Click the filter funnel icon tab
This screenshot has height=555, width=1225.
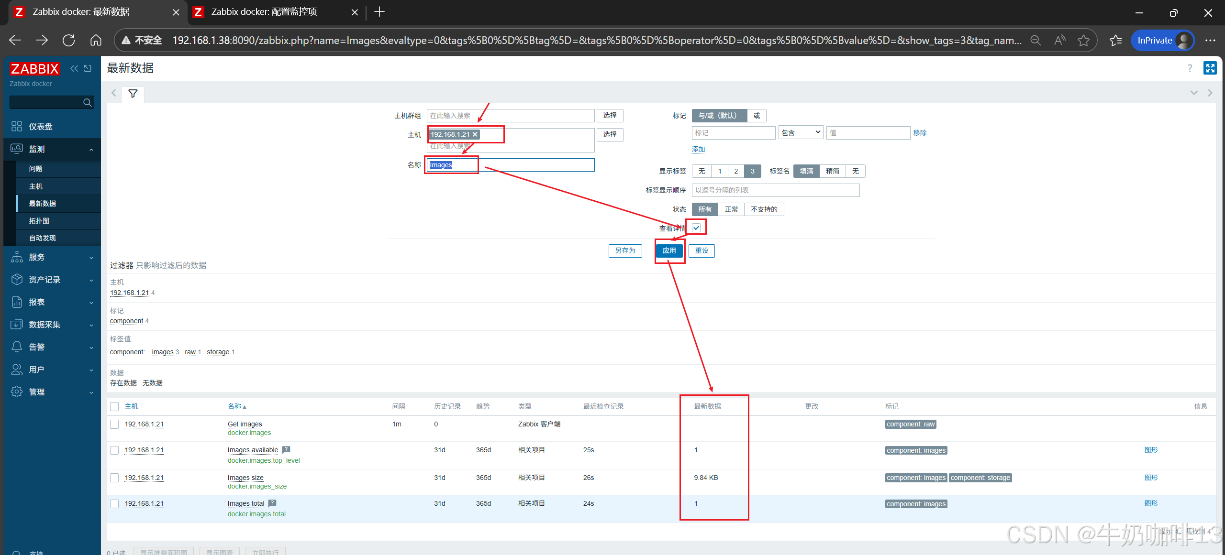[133, 94]
